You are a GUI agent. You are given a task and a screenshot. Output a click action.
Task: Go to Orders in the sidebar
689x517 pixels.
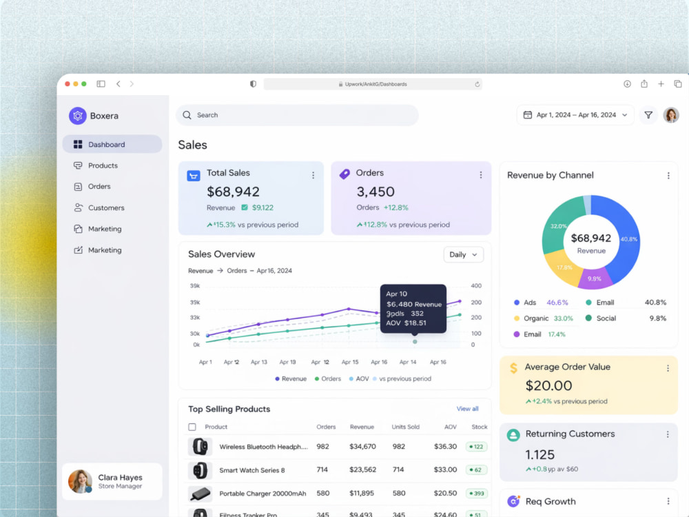coord(99,186)
